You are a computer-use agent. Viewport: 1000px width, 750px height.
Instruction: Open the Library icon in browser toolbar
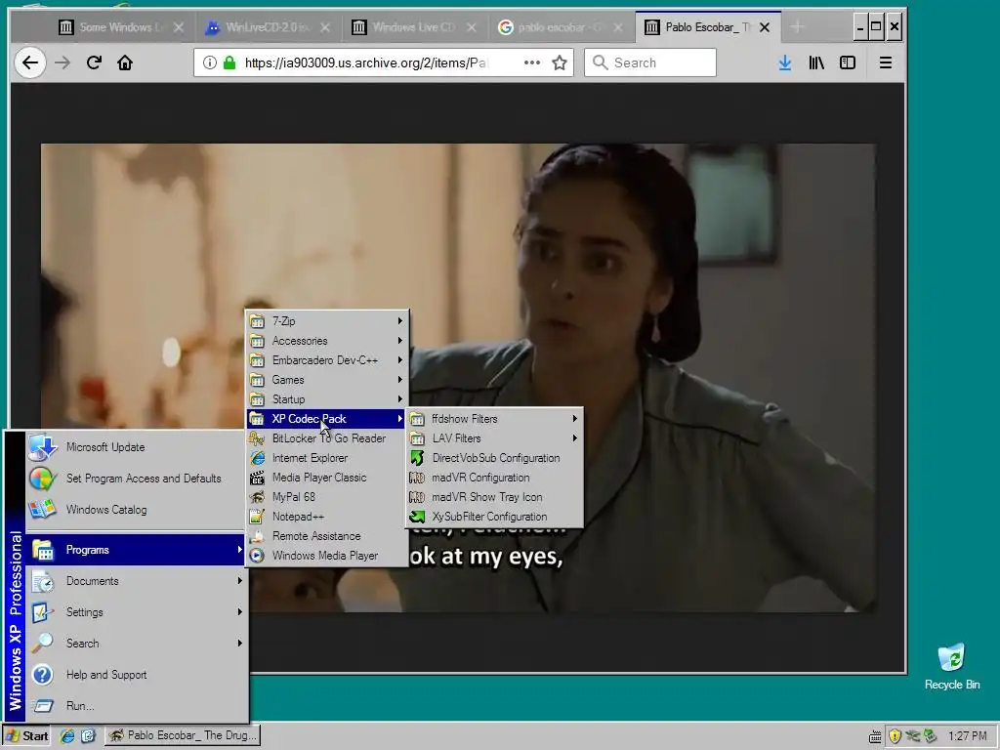816,62
